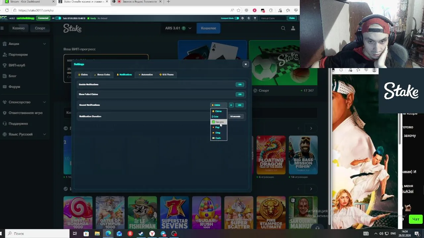Expand the ARS 3.61 currency dropdown
Screen dimensions: 424x238
tap(178, 28)
